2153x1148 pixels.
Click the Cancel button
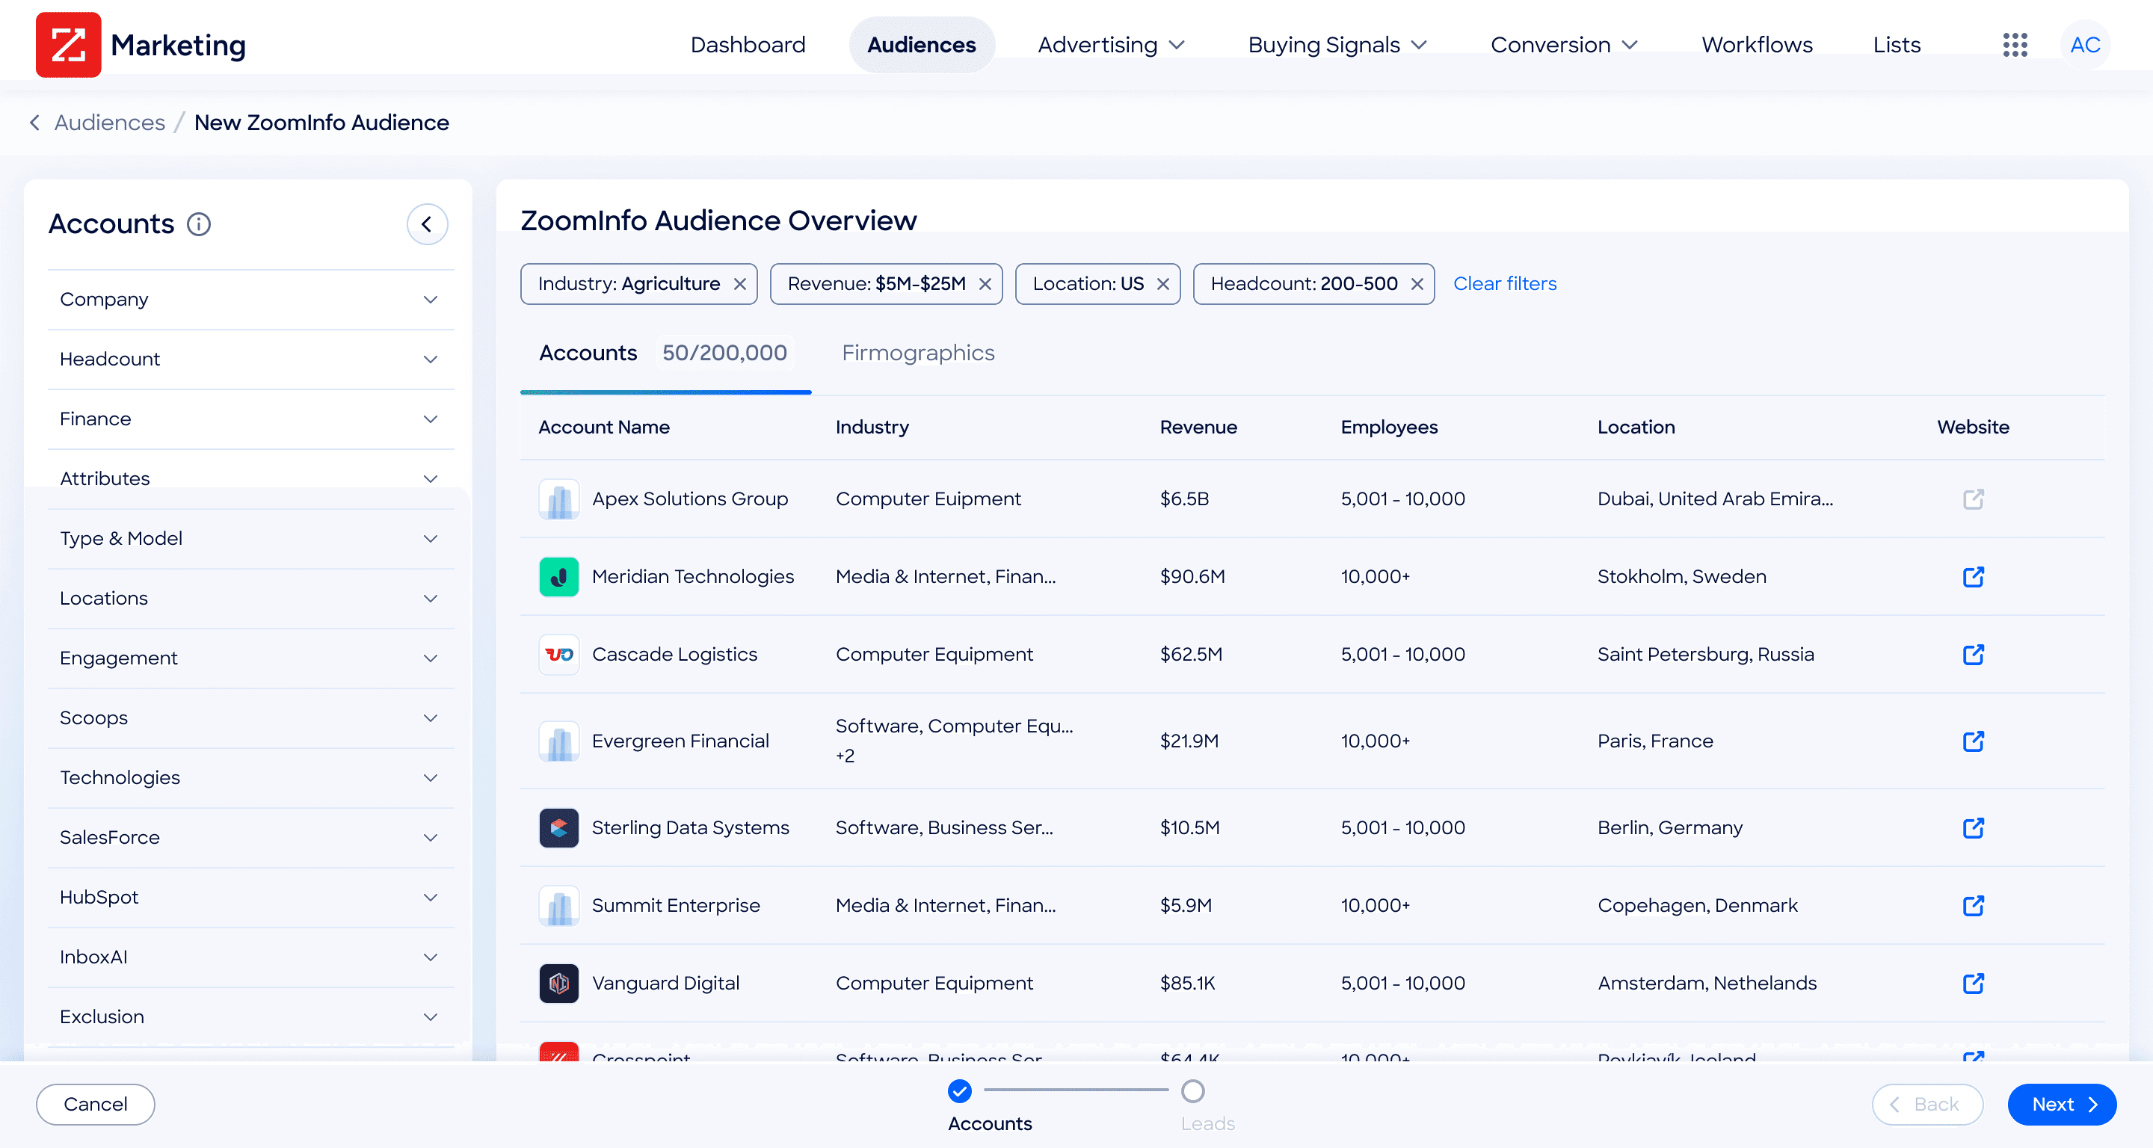pos(95,1104)
